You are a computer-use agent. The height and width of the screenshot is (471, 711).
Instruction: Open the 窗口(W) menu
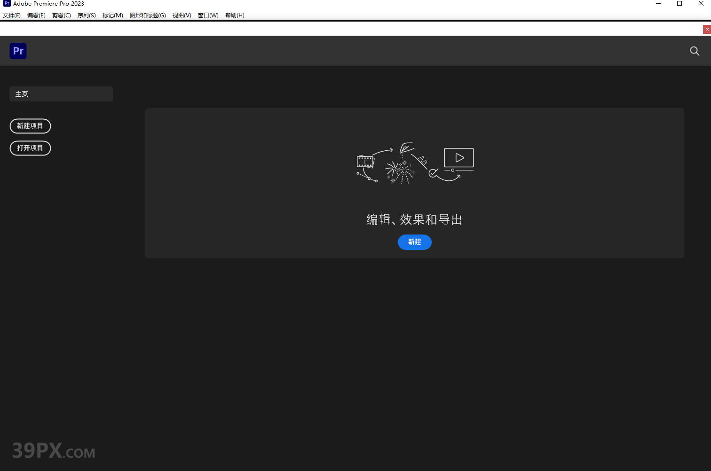click(208, 15)
